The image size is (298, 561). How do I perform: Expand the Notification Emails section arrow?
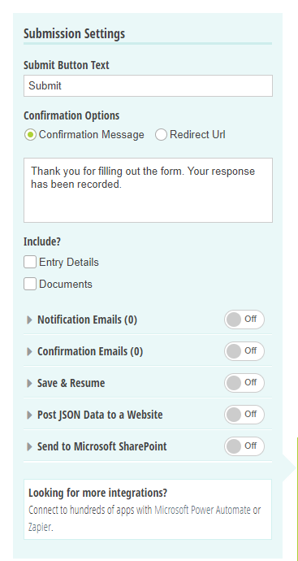click(29, 320)
